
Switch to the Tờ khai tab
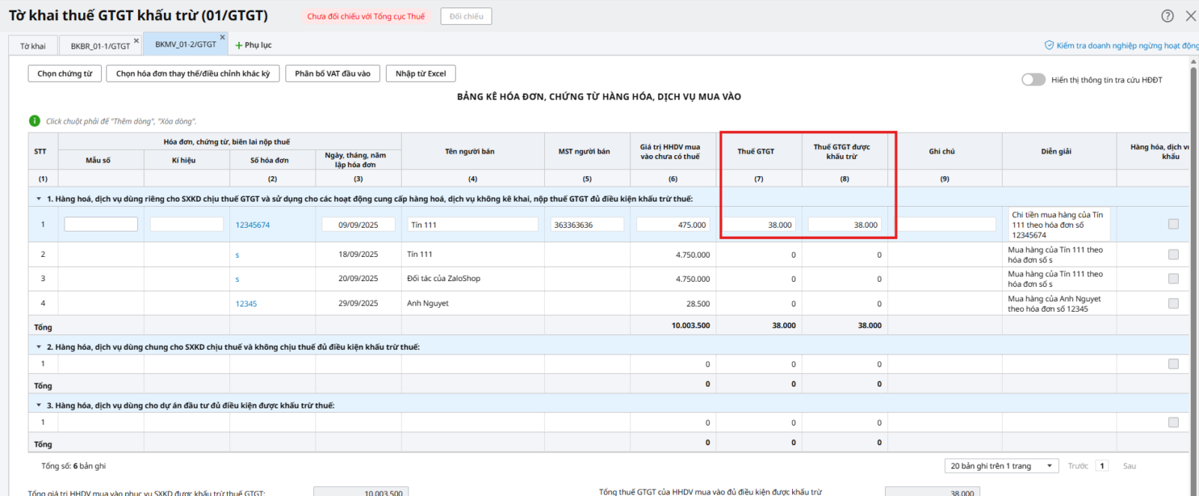click(33, 46)
